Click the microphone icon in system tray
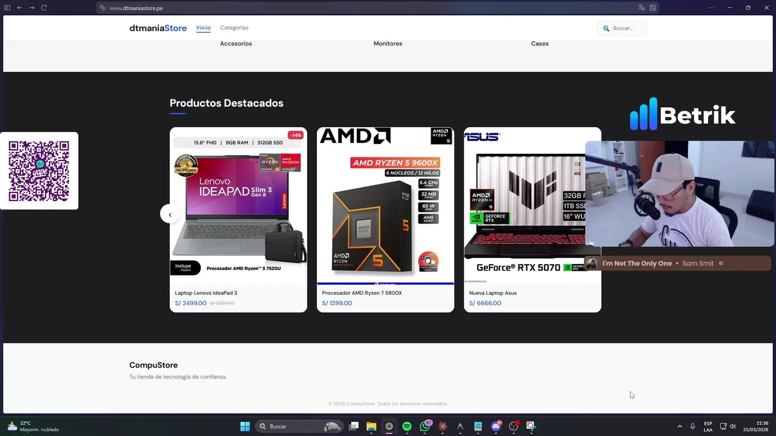Viewport: 776px width, 436px height. 693,426
